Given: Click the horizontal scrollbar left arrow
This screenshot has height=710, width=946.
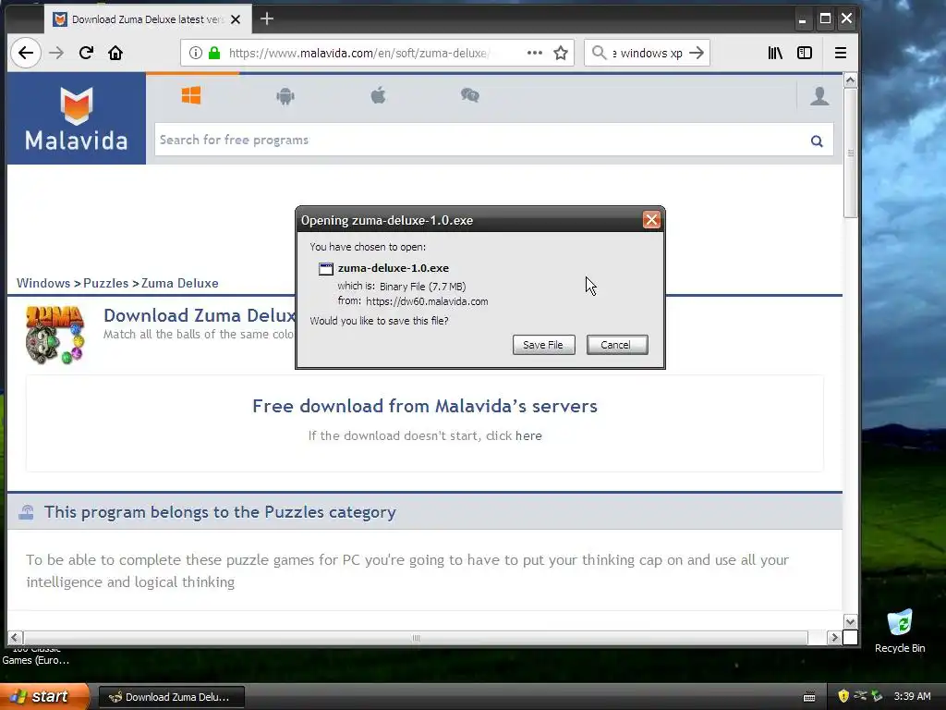Looking at the screenshot, I should pos(15,638).
